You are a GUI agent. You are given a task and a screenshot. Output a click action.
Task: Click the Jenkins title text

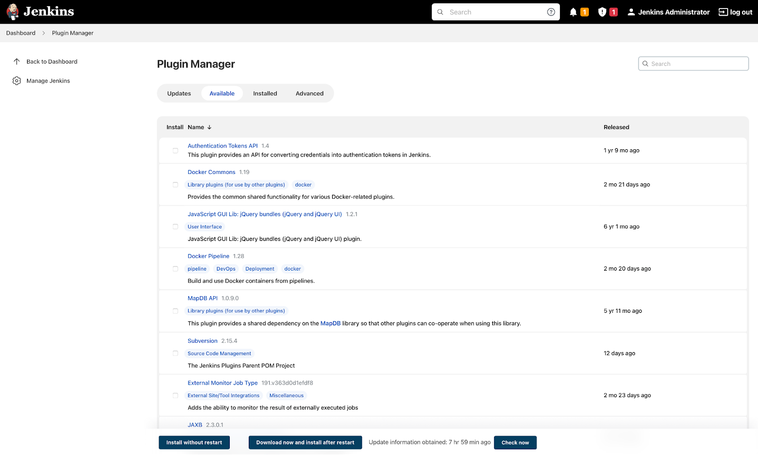point(49,12)
